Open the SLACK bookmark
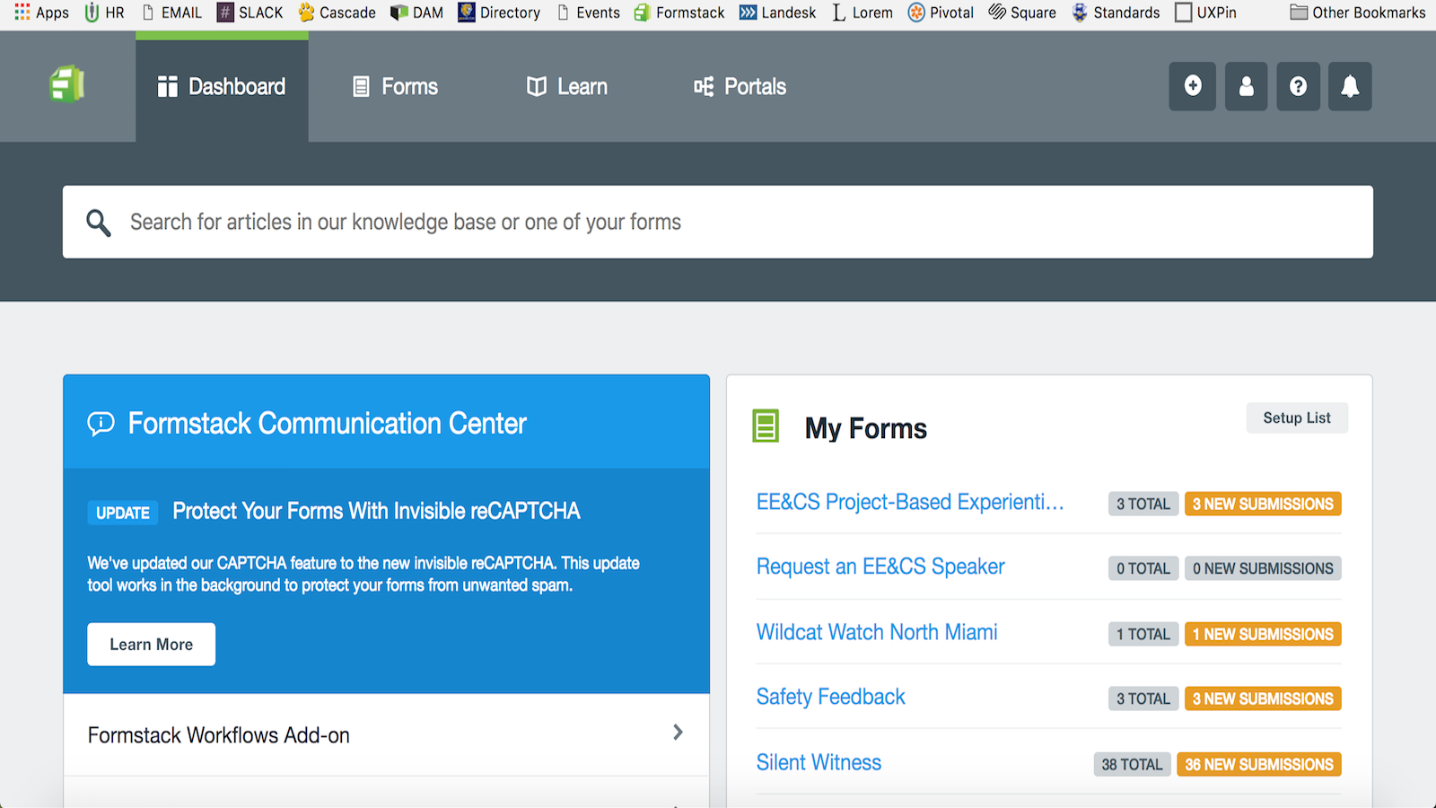The width and height of the screenshot is (1436, 808). [250, 13]
